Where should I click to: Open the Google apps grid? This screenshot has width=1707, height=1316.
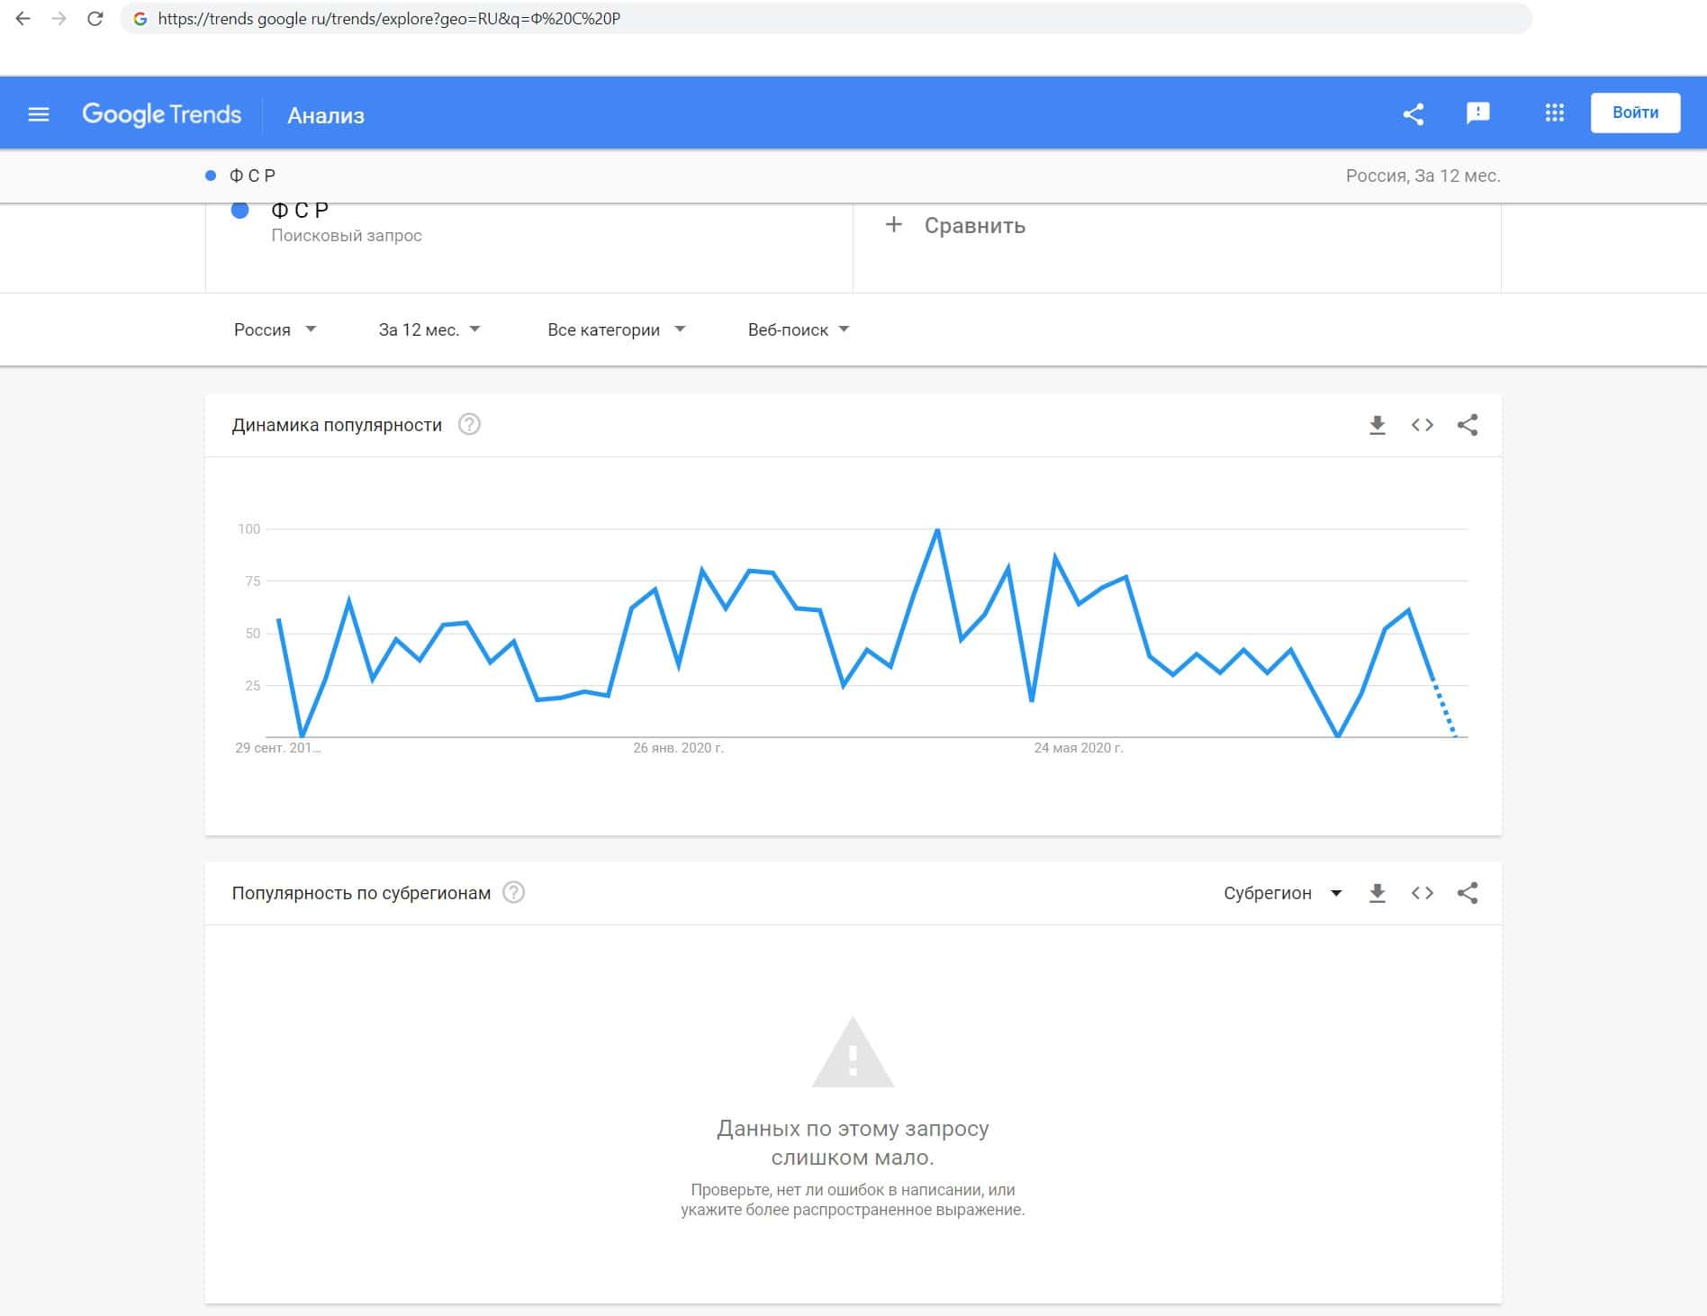click(x=1554, y=113)
